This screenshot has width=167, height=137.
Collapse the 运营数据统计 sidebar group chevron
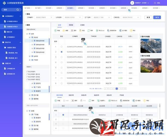(20, 16)
